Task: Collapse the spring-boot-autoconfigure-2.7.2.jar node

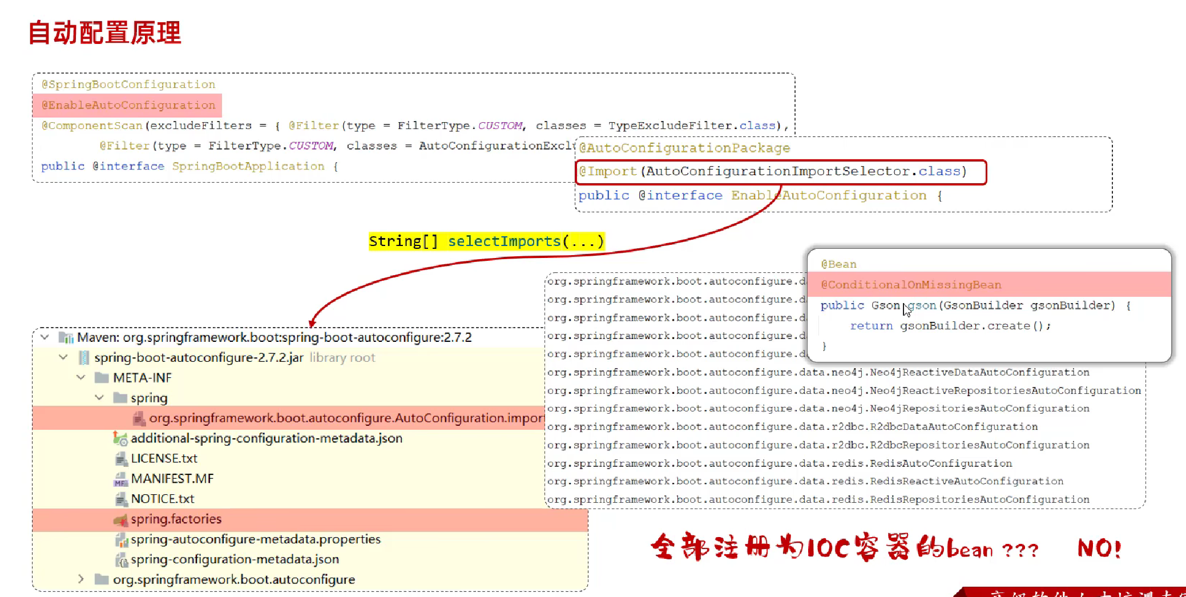Action: (63, 357)
